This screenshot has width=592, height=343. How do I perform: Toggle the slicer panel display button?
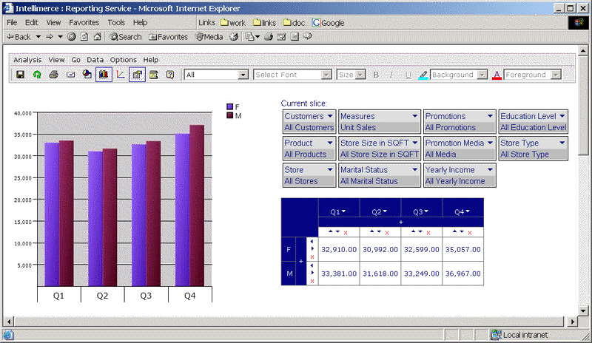point(137,75)
